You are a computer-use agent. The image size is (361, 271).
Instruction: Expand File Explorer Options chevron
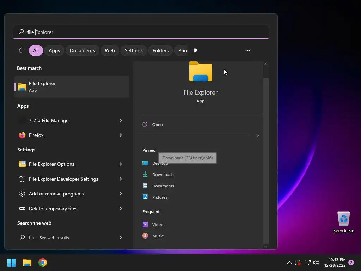point(121,164)
